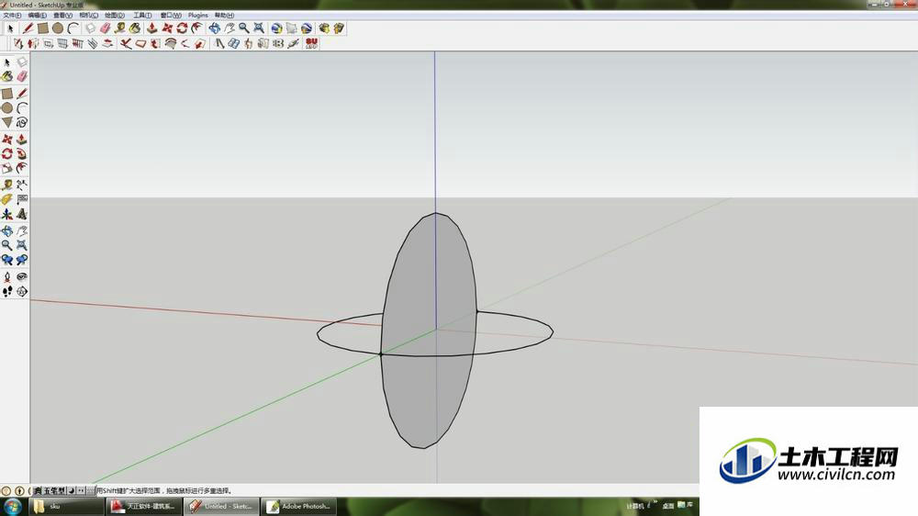The image size is (918, 516).
Task: Select the Paint Bucket tool in top toolbar
Action: (135, 28)
